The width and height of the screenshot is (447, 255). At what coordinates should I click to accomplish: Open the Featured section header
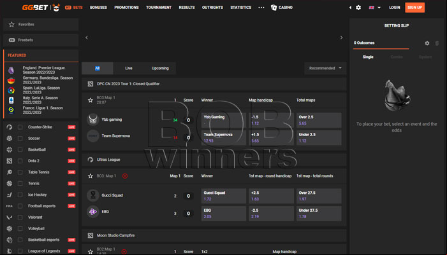coord(41,55)
